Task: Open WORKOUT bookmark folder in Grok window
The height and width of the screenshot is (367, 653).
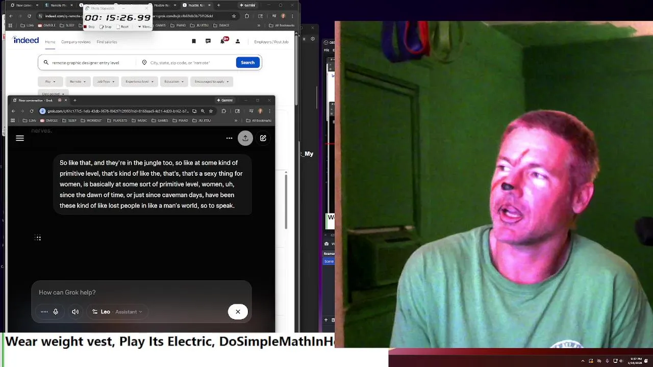Action: (x=91, y=121)
